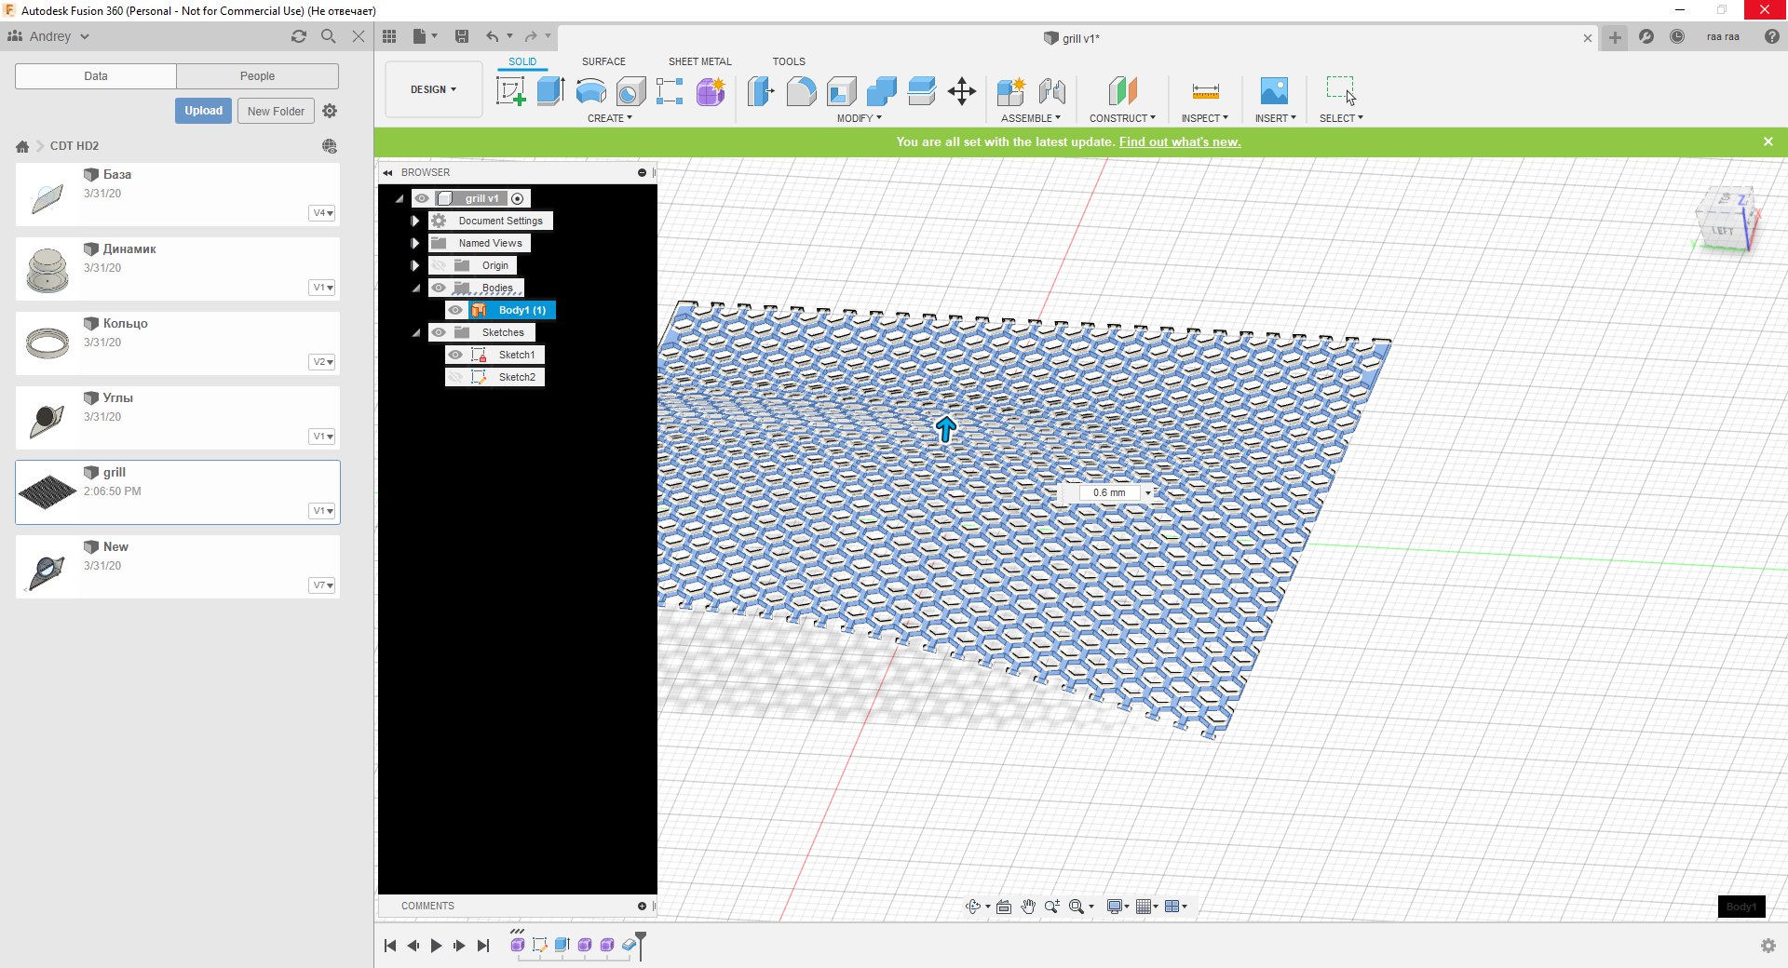Select the Pan hand tool
Image resolution: width=1788 pixels, height=968 pixels.
pos(1028,907)
